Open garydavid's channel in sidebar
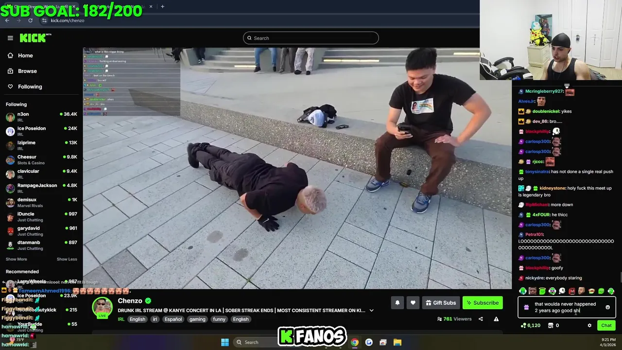This screenshot has width=622, height=350. pyautogui.click(x=41, y=231)
